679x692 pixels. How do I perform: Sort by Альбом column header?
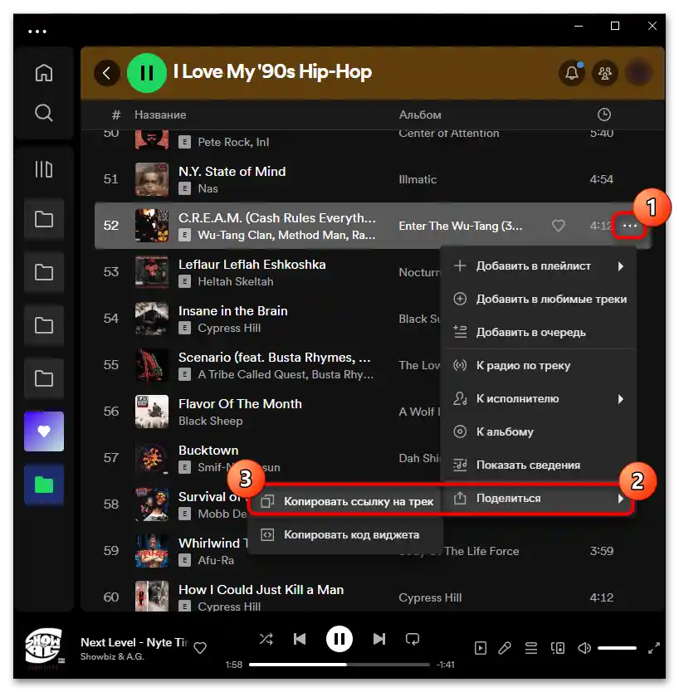pos(420,115)
